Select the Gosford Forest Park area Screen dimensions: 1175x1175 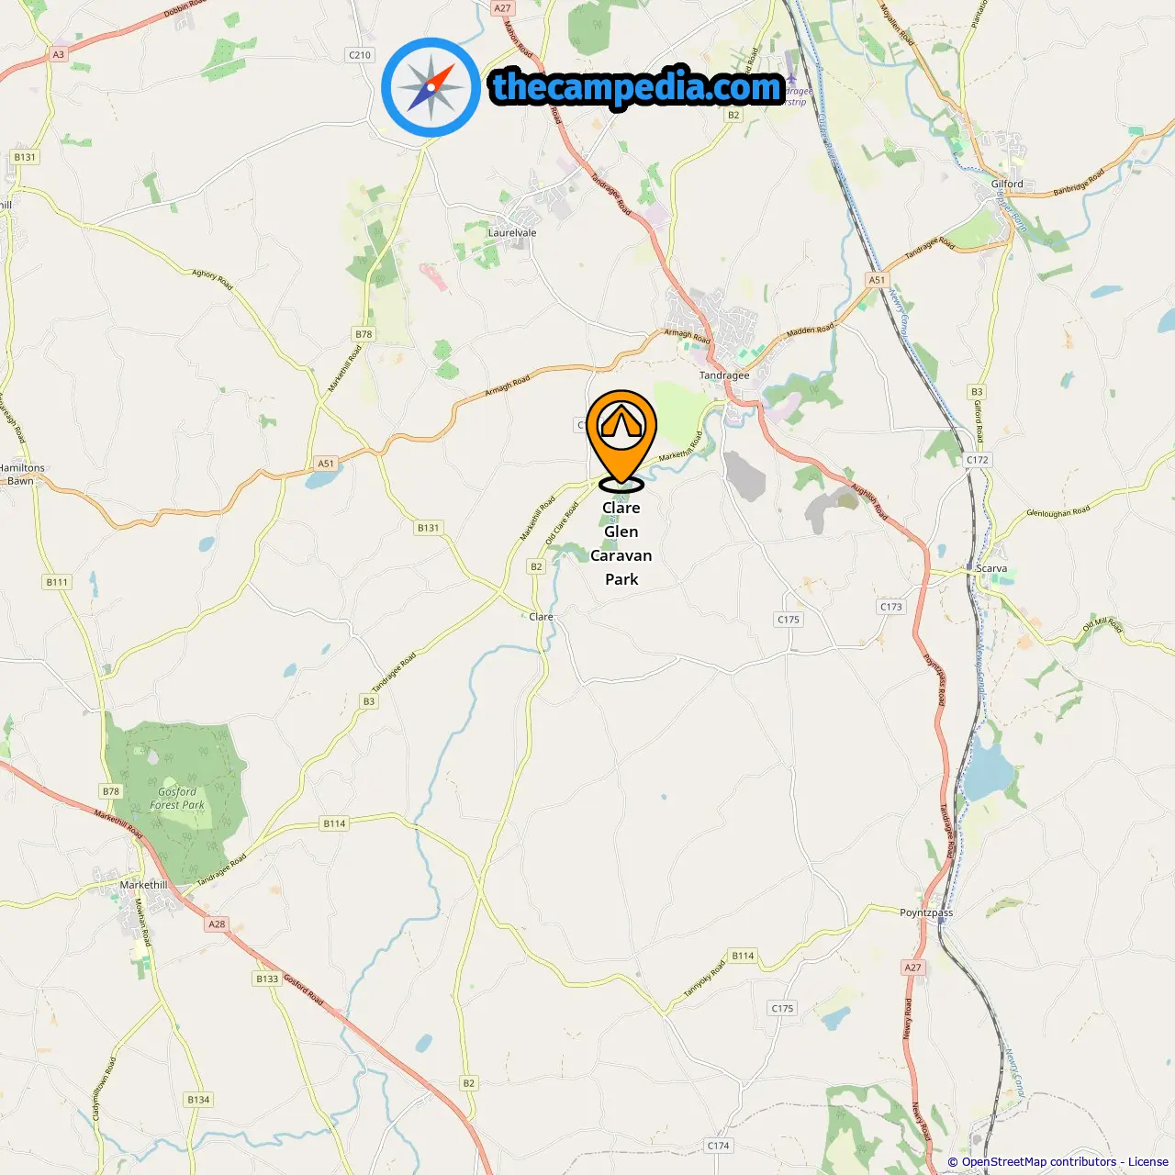tap(177, 799)
